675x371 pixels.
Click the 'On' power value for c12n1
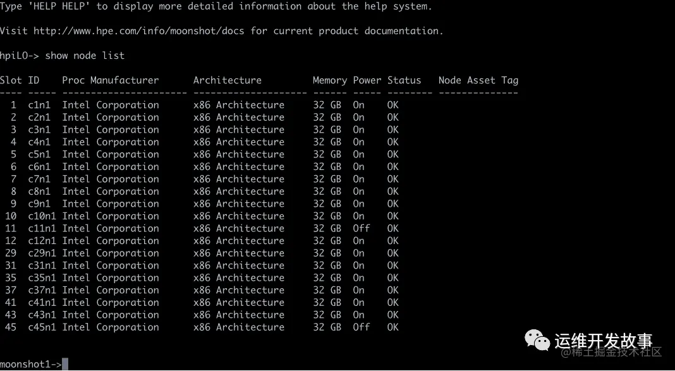pyautogui.click(x=358, y=241)
